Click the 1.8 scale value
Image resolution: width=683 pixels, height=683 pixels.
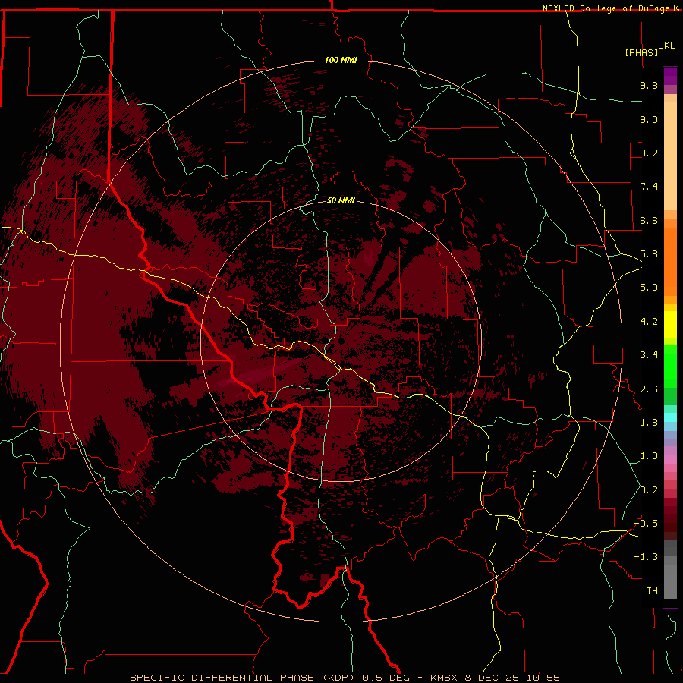[x=649, y=423]
